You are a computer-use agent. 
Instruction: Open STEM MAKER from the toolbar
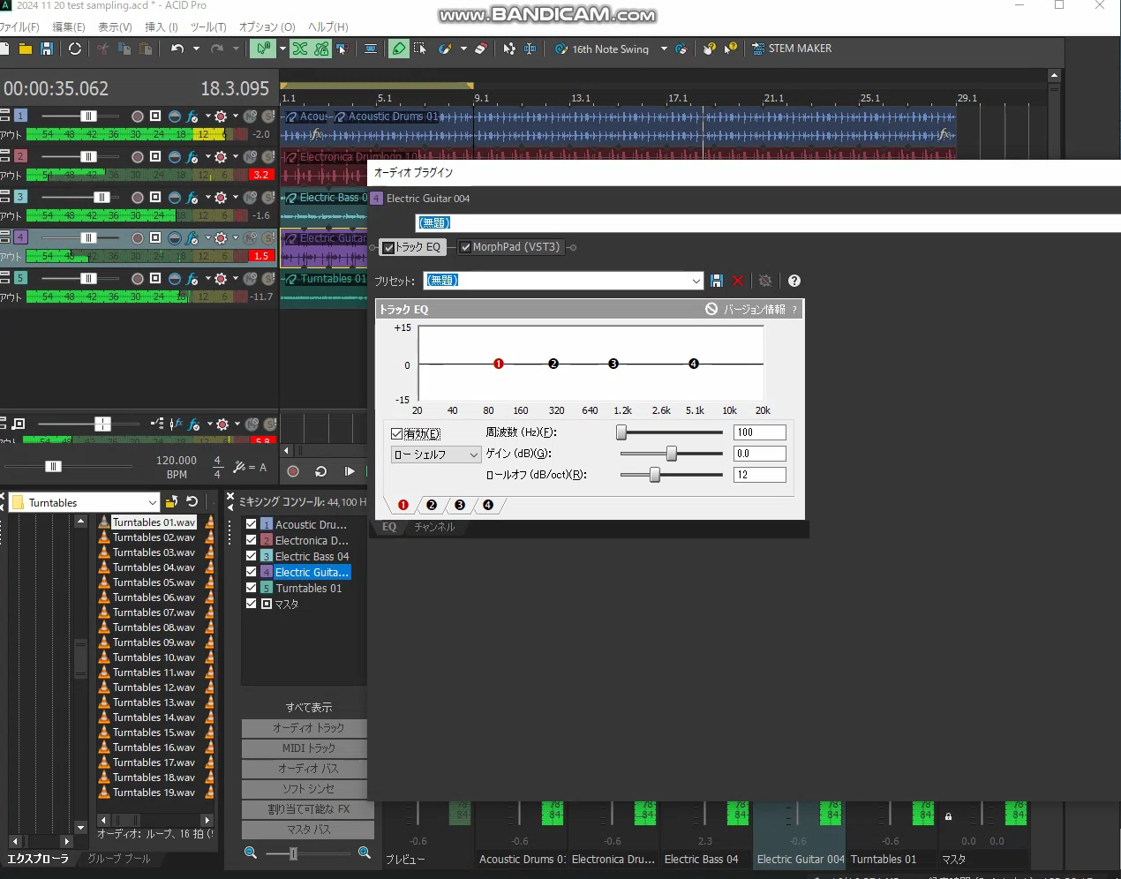point(792,49)
